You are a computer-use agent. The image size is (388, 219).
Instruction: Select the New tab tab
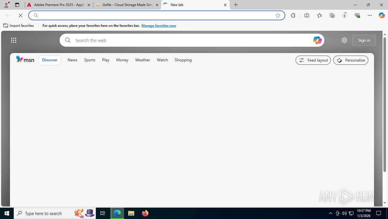[195, 5]
